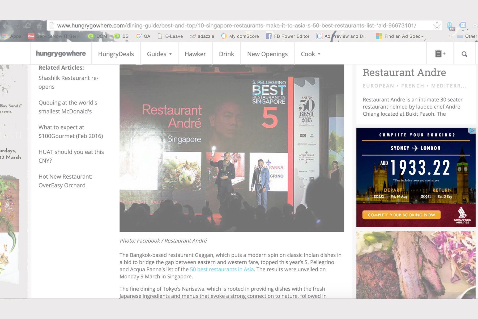Open the FB Power Editor bookmark
The width and height of the screenshot is (478, 319).
coord(288,36)
